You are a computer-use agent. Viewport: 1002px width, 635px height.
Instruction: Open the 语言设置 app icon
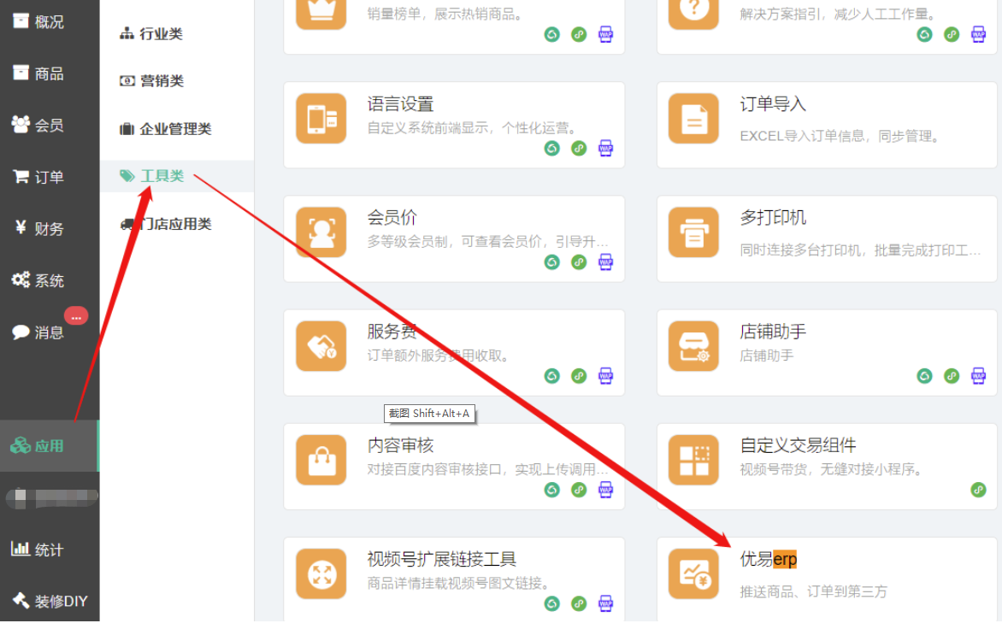[321, 119]
